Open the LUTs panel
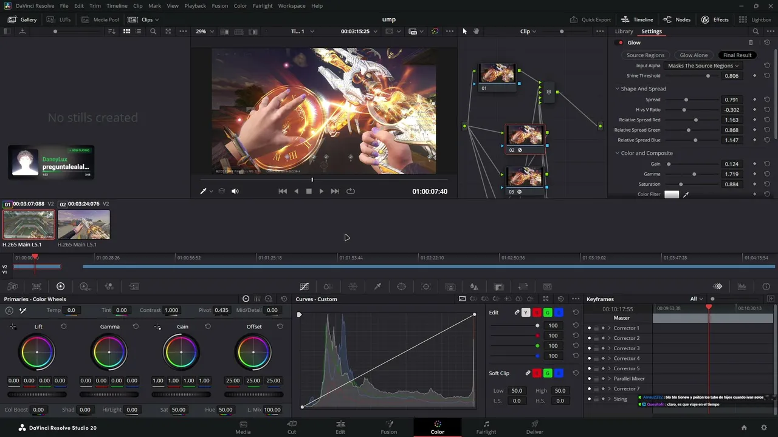778x437 pixels. click(x=58, y=19)
